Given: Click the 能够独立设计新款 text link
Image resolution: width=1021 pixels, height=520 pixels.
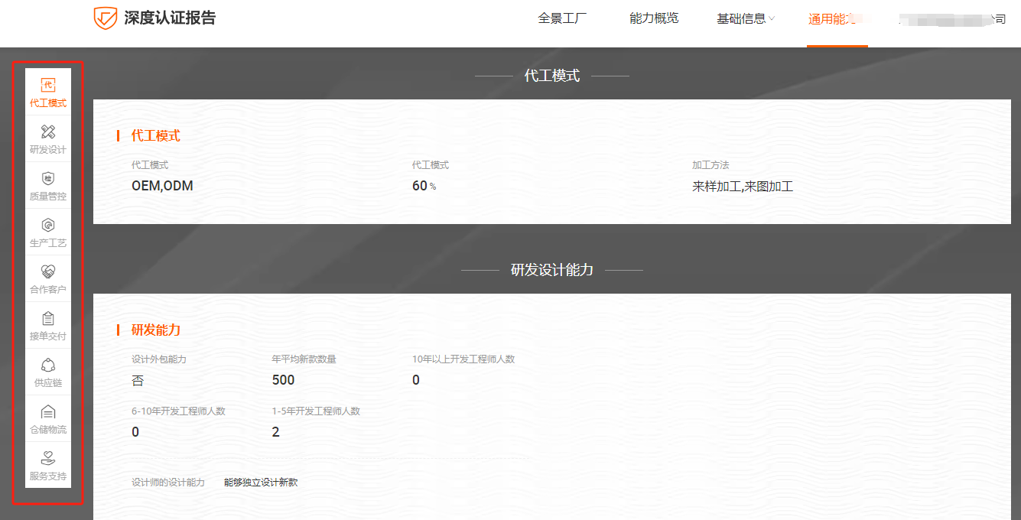Looking at the screenshot, I should pos(260,482).
